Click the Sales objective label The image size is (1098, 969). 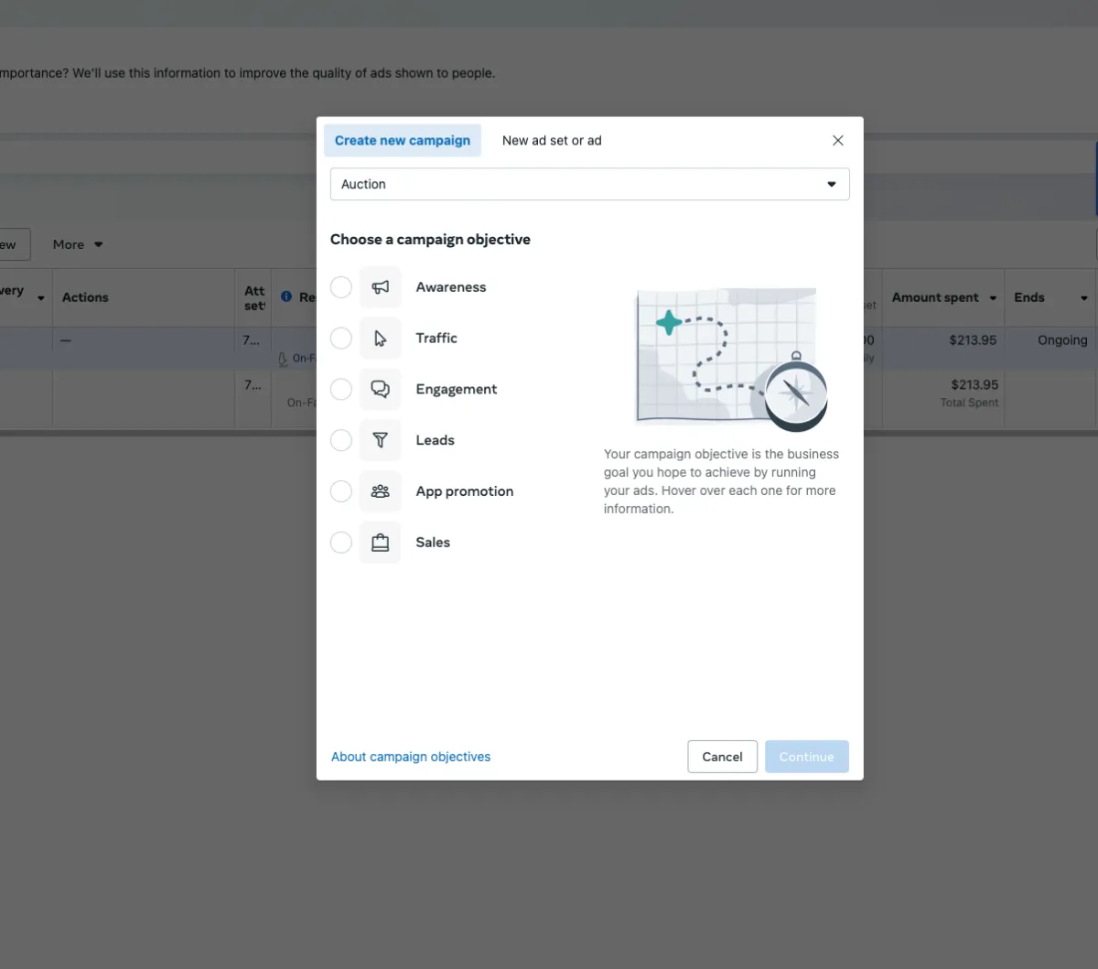[x=433, y=543]
